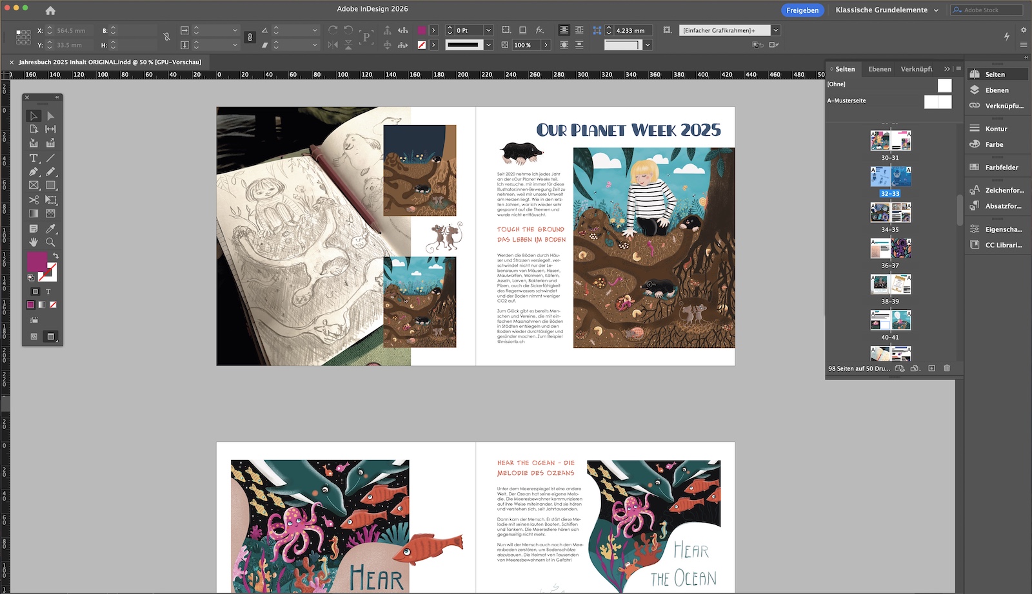Toggle the constrain proportions chain link
Viewport: 1032px width, 594px height.
(x=167, y=37)
